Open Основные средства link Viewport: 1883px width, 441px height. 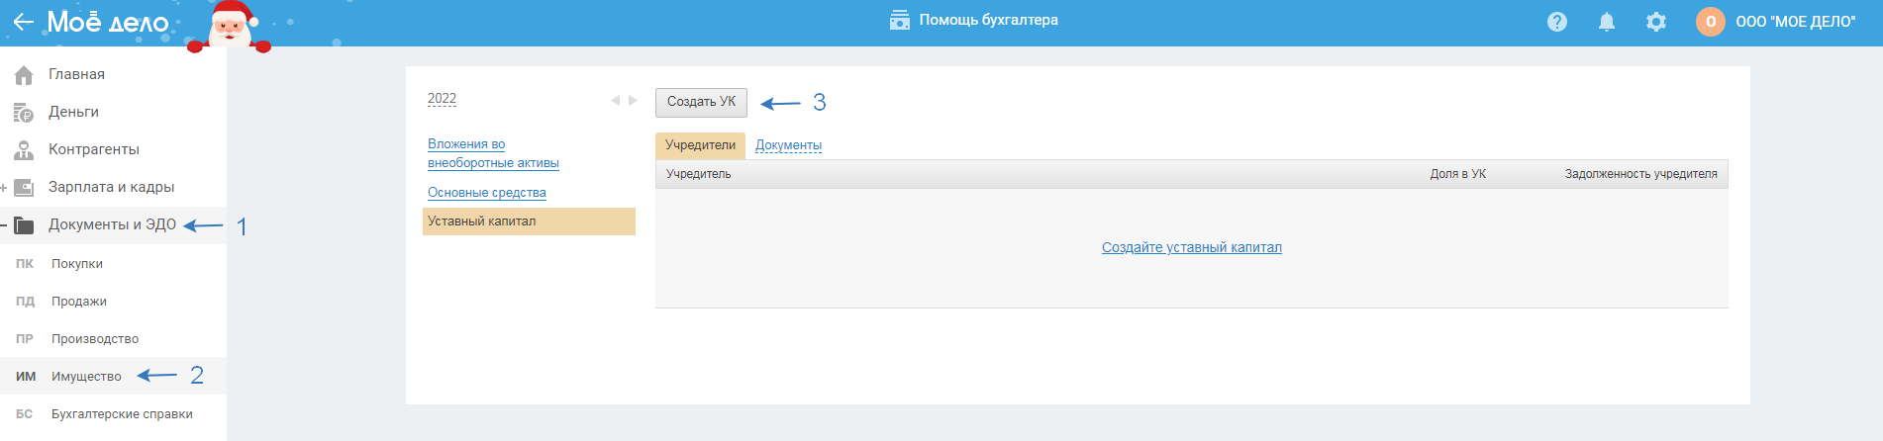point(486,193)
